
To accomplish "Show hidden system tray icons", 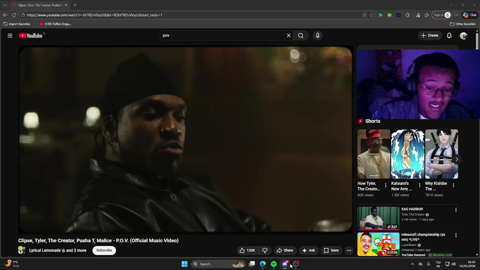I will point(412,264).
